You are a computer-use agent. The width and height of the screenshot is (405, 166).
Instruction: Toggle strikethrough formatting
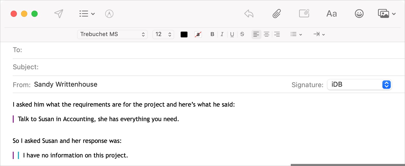pyautogui.click(x=242, y=34)
